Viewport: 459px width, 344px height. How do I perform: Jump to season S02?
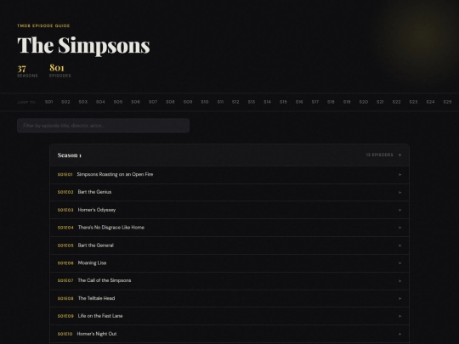(65, 102)
